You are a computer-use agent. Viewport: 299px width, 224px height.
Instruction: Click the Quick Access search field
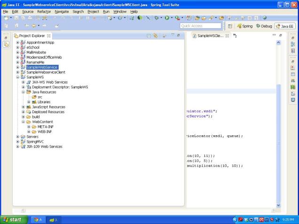pyautogui.click(x=200, y=26)
